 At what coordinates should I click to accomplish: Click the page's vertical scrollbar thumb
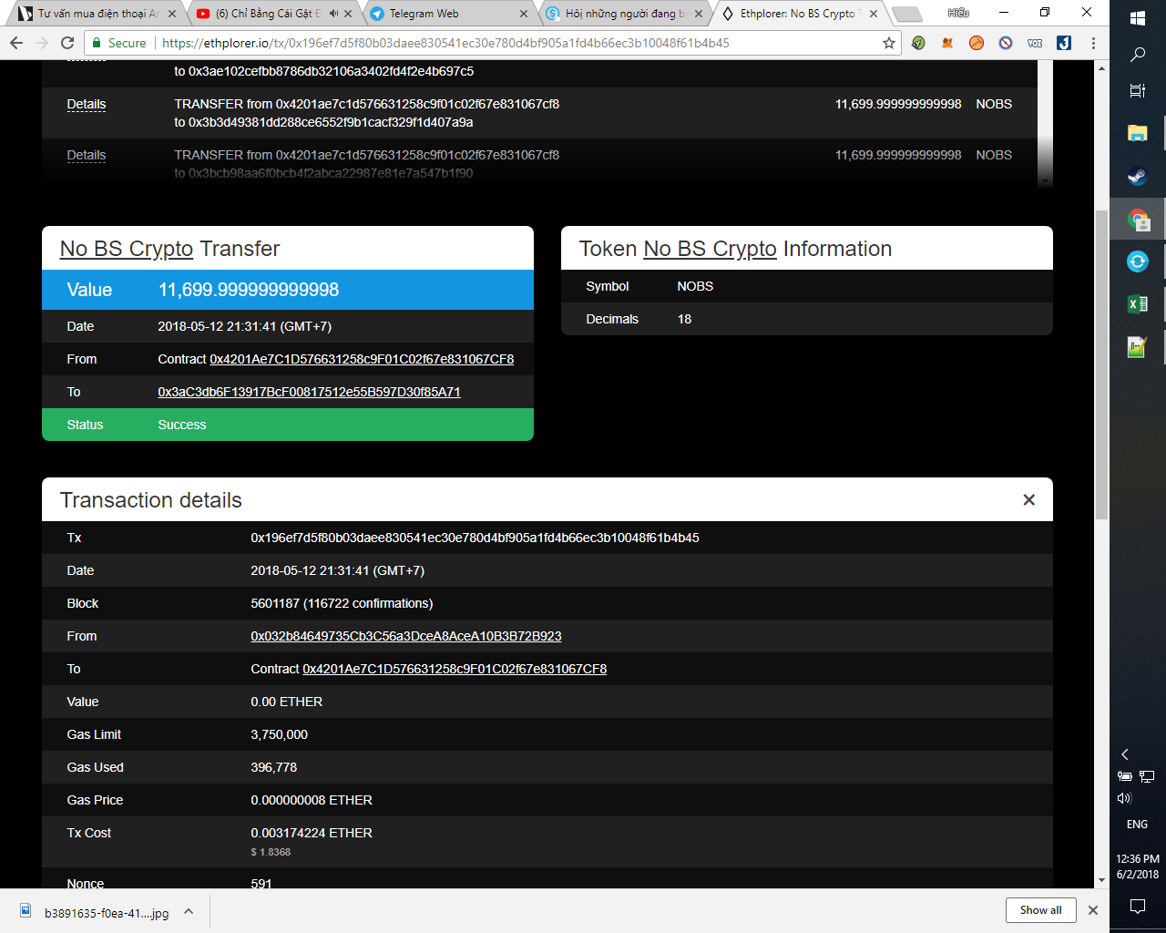(x=1102, y=364)
